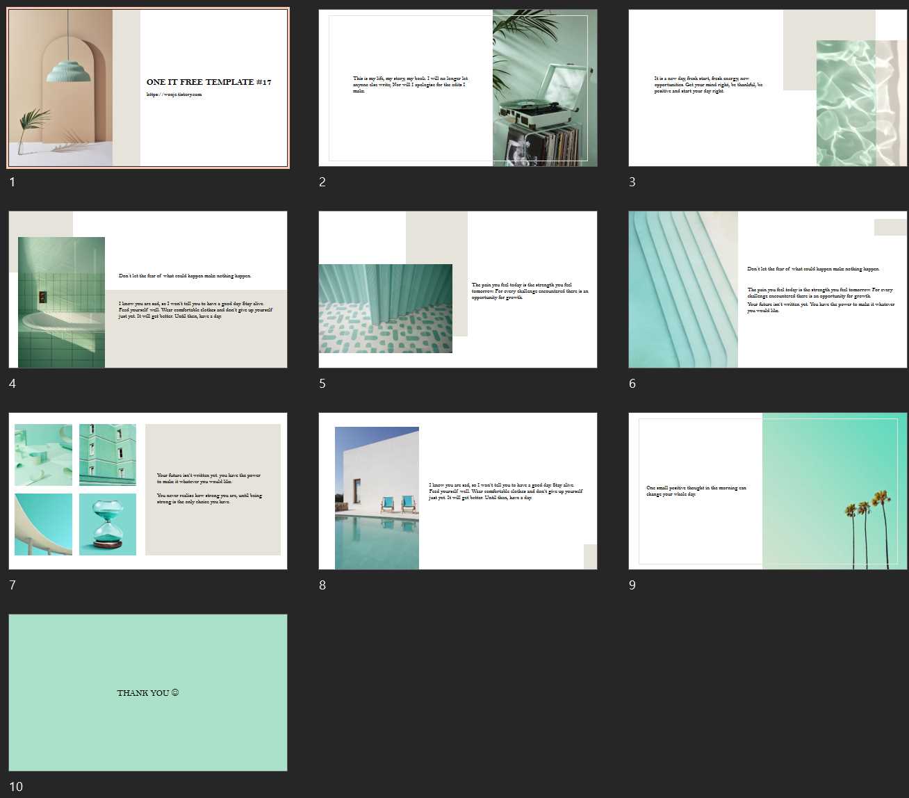The width and height of the screenshot is (909, 798).
Task: Click slide number label 4
Action: pos(12,384)
